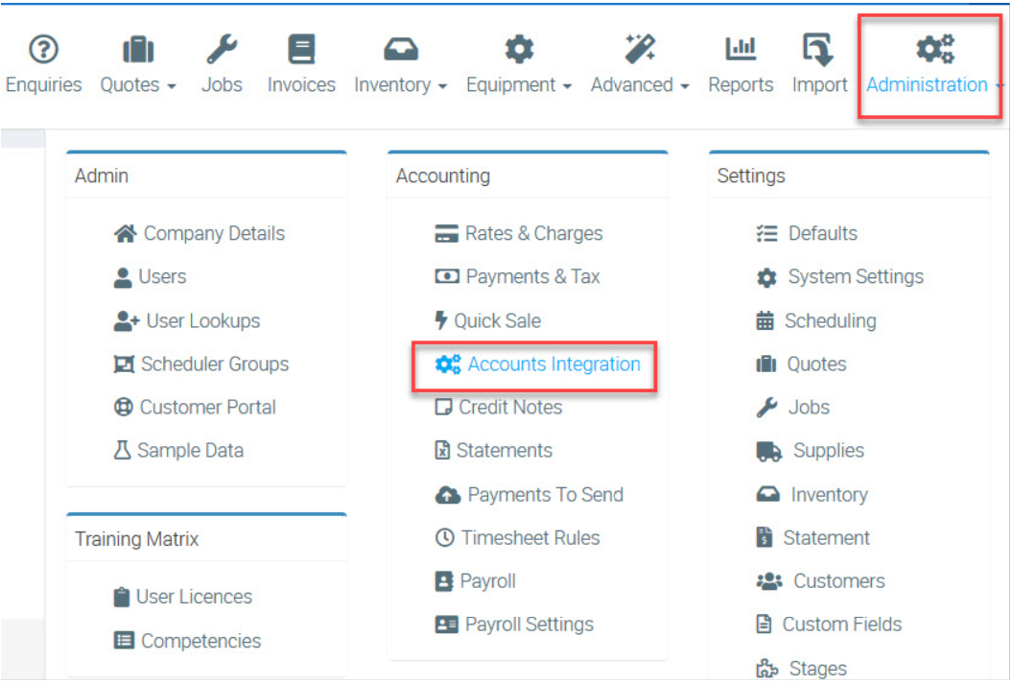Click the Company Details home icon
The width and height of the screenshot is (1012, 683).
pyautogui.click(x=125, y=233)
